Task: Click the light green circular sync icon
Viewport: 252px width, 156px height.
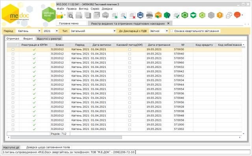Action: click(x=202, y=15)
